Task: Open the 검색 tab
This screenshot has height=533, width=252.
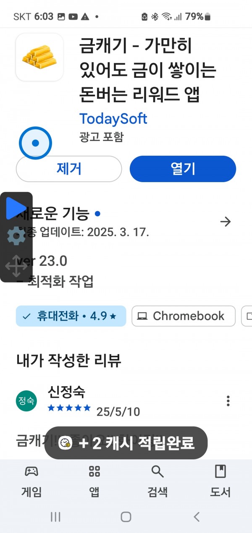Action: 157,482
